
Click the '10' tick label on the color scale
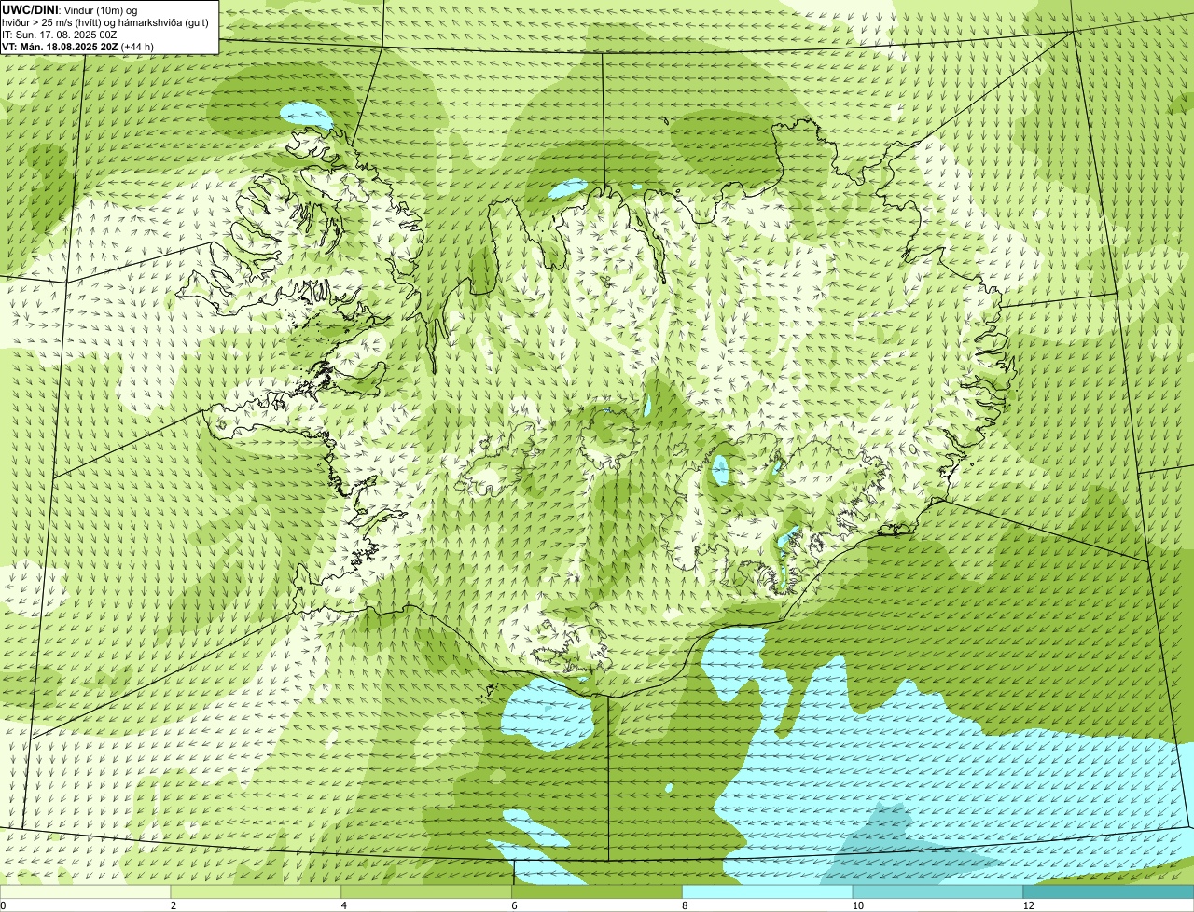pyautogui.click(x=856, y=905)
